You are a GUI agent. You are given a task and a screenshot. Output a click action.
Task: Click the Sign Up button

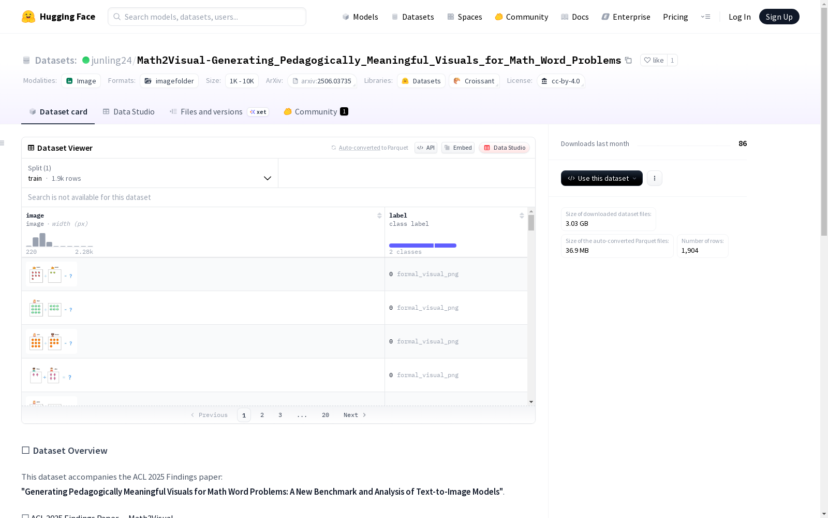[779, 17]
